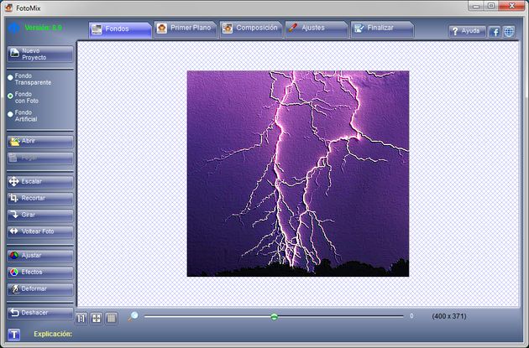This screenshot has width=529, height=348.
Task: Open the Composición tab
Action: point(249,28)
